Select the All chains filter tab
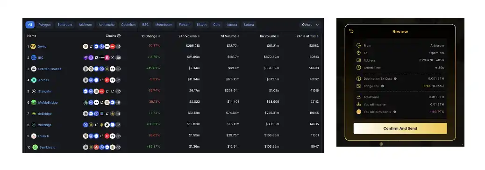Screen dimensions: 485x170 click(30, 25)
